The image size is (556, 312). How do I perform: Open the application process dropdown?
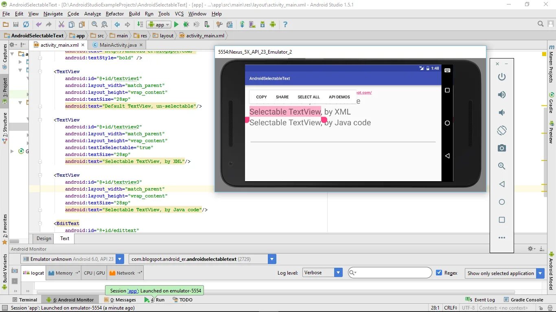point(202,259)
